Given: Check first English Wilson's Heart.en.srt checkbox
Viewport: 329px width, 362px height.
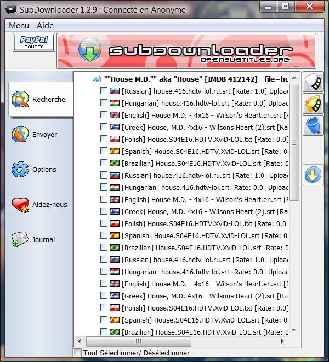Looking at the screenshot, I should (104, 115).
